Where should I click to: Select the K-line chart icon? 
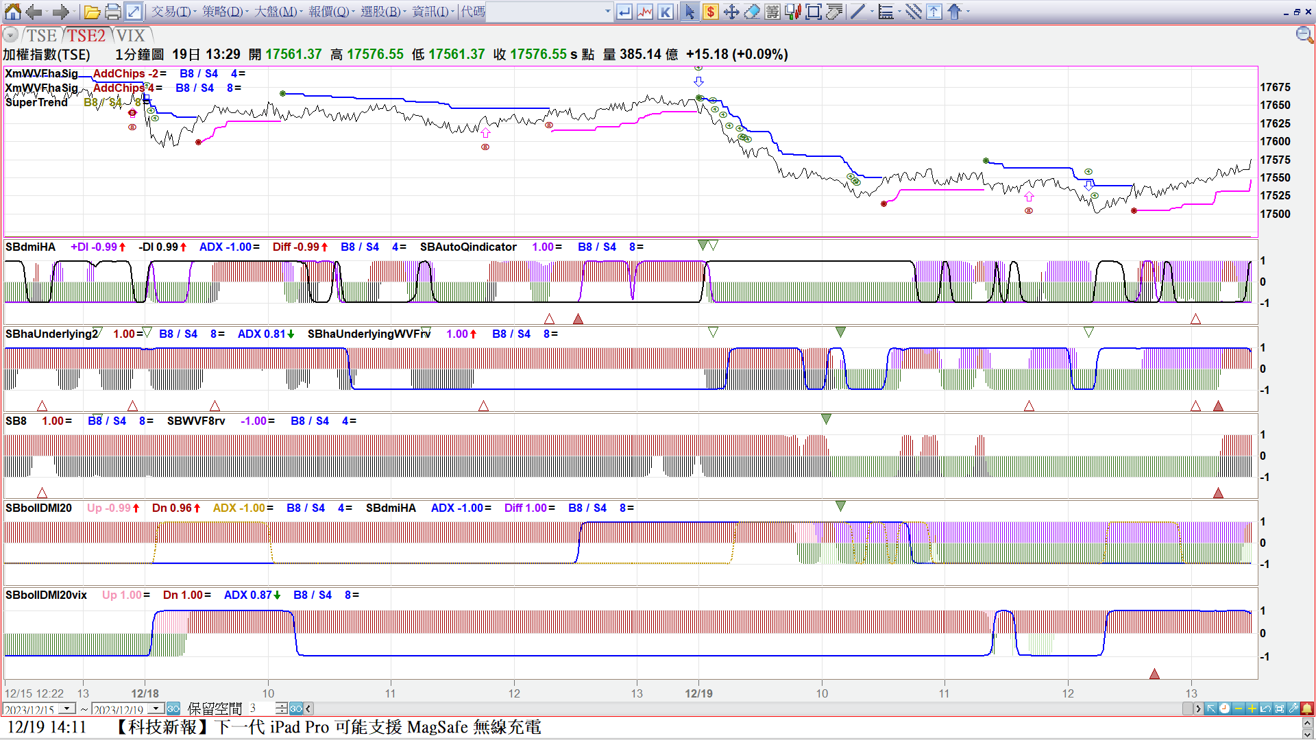[x=666, y=12]
